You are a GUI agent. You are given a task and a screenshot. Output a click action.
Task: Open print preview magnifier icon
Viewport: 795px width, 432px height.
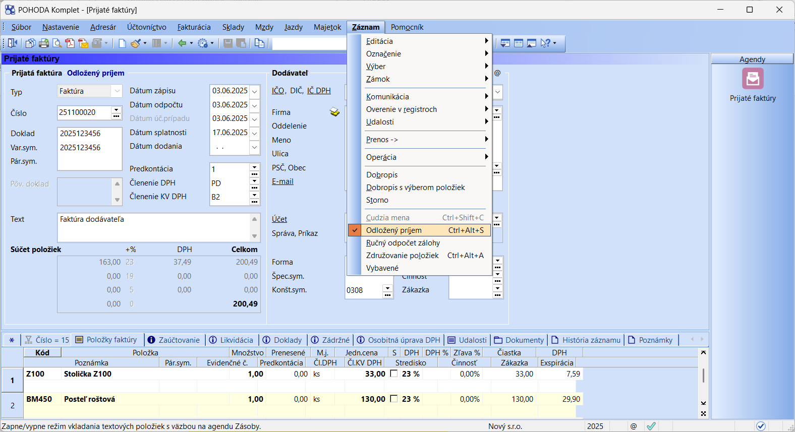coord(57,43)
